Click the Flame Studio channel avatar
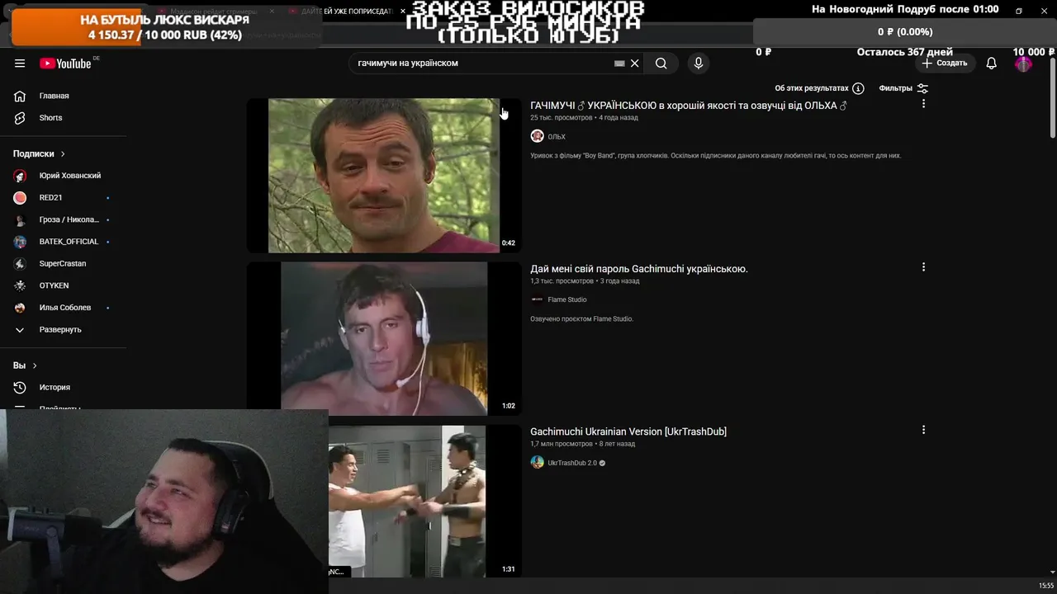The width and height of the screenshot is (1057, 594). [x=537, y=299]
